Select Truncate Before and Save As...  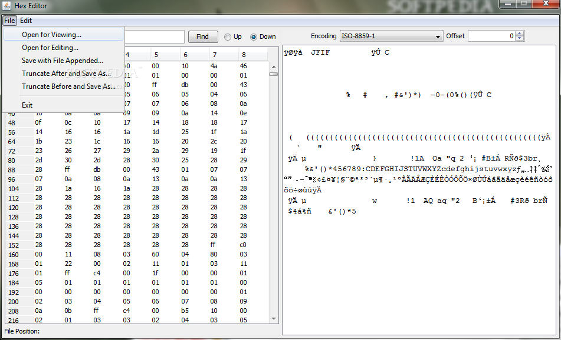[63, 86]
